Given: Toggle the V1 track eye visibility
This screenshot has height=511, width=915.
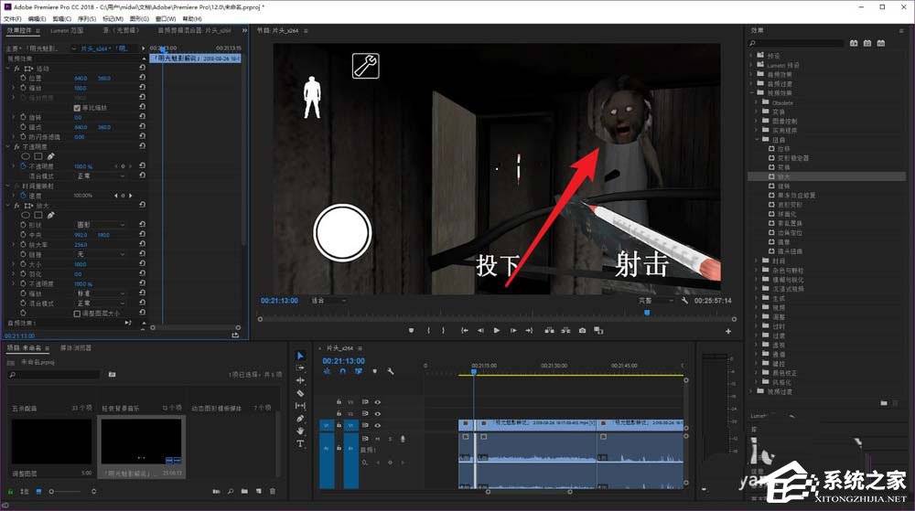Looking at the screenshot, I should click(377, 425).
